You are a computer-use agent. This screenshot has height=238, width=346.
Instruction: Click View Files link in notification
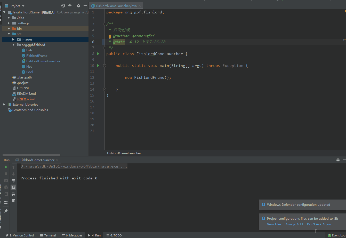coord(274,224)
